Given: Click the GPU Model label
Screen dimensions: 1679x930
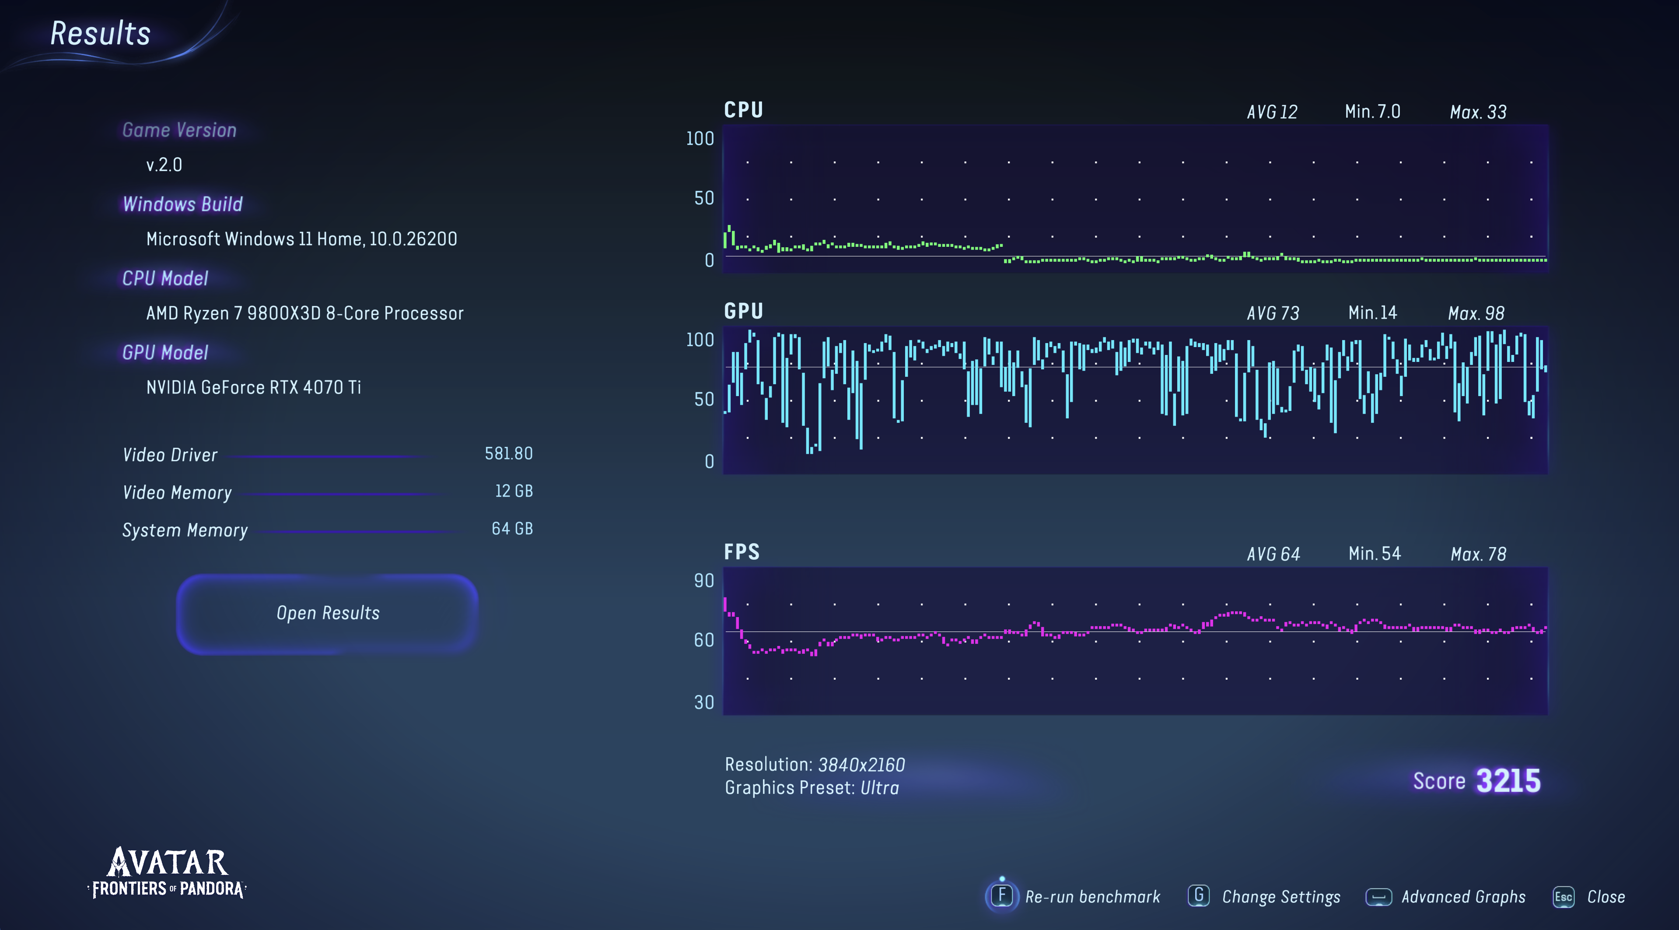Looking at the screenshot, I should (x=165, y=353).
